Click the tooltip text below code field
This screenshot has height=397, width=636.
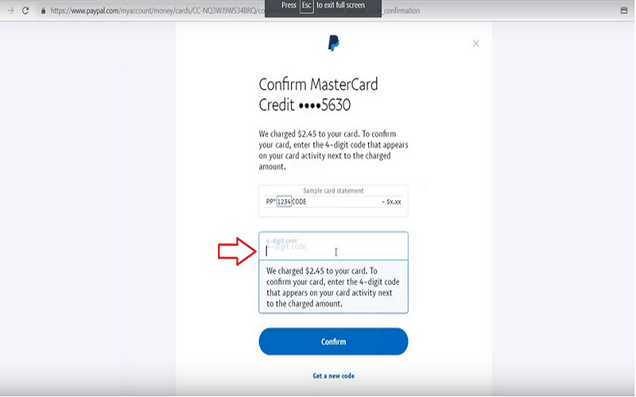tap(333, 287)
